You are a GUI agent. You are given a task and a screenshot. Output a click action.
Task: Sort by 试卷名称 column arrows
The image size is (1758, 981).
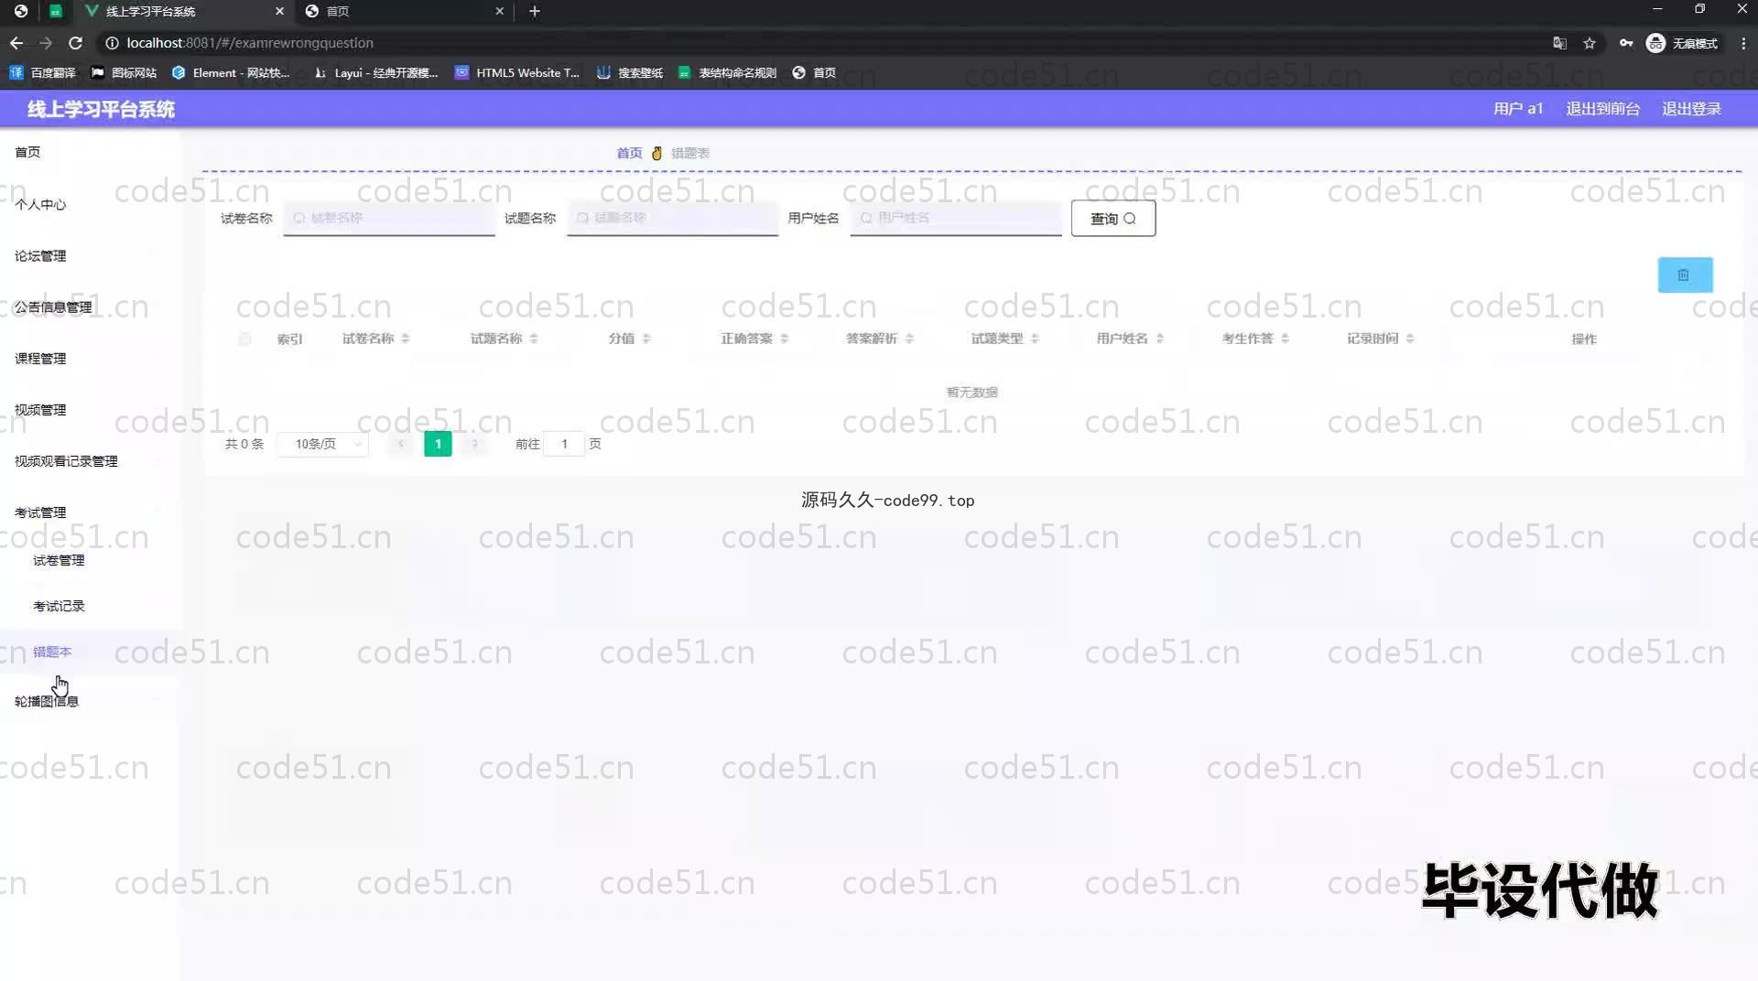(x=406, y=339)
